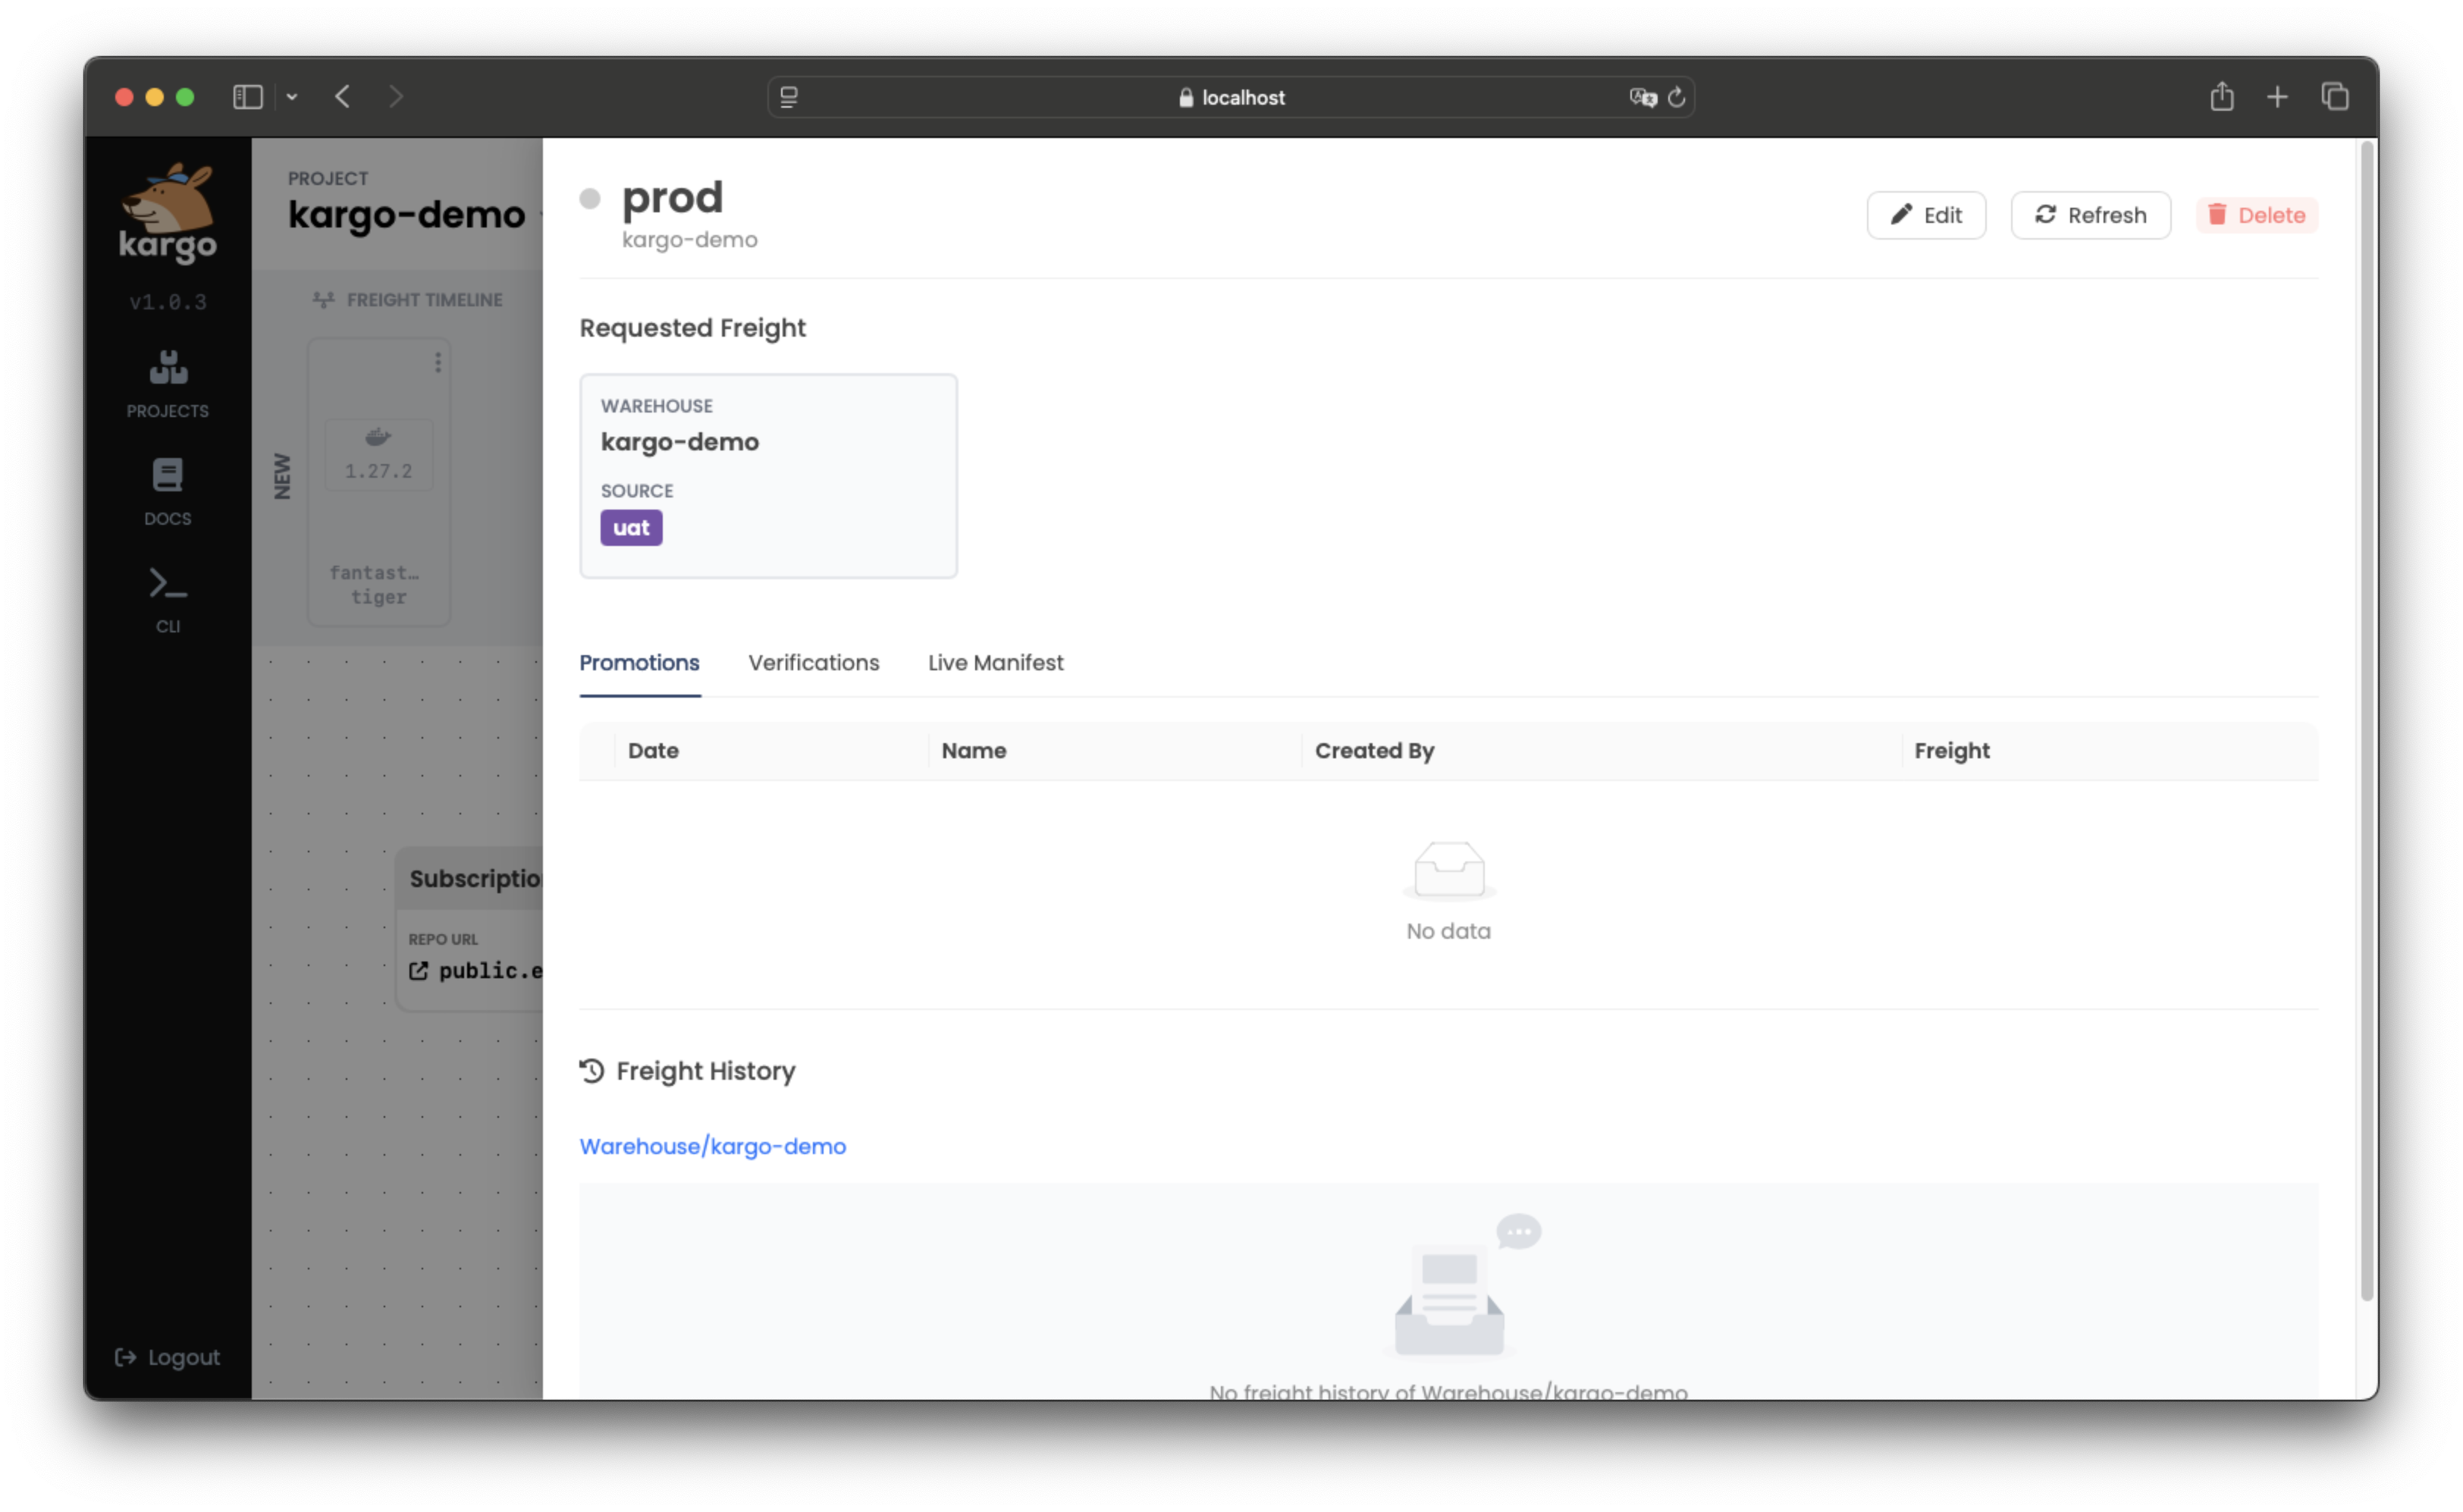The height and width of the screenshot is (1512, 2463).
Task: Select the uat source badge
Action: coord(632,528)
